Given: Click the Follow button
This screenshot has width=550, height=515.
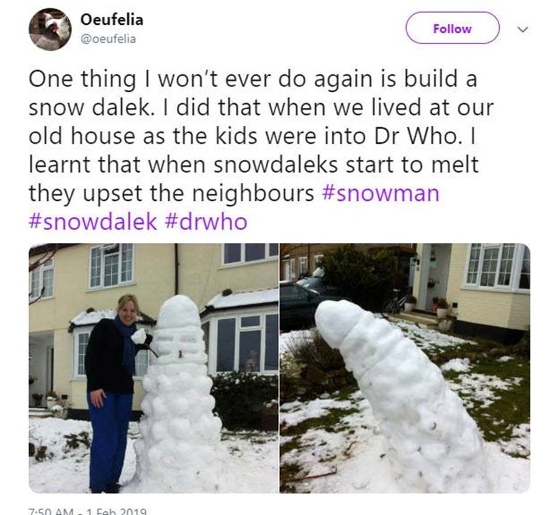Looking at the screenshot, I should pyautogui.click(x=453, y=28).
